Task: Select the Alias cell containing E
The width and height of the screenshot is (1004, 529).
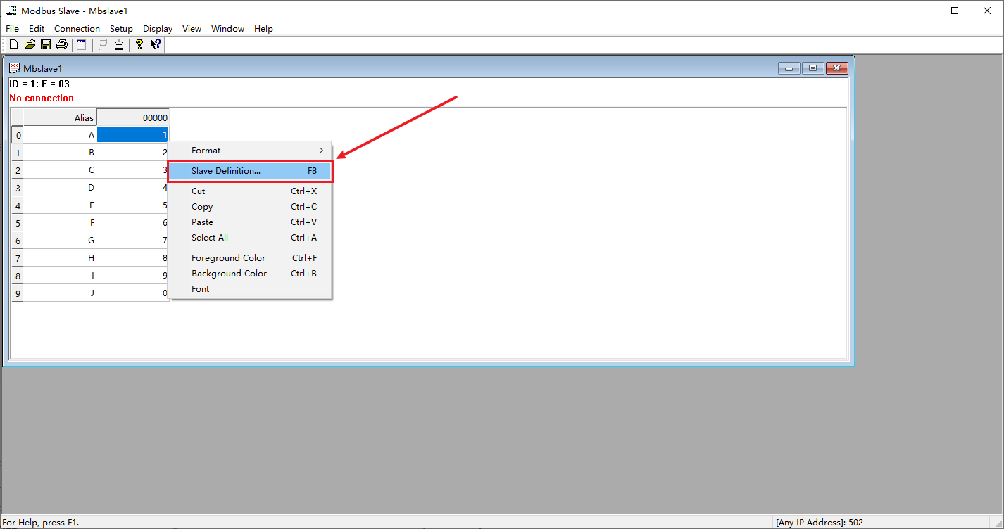Action: click(60, 205)
